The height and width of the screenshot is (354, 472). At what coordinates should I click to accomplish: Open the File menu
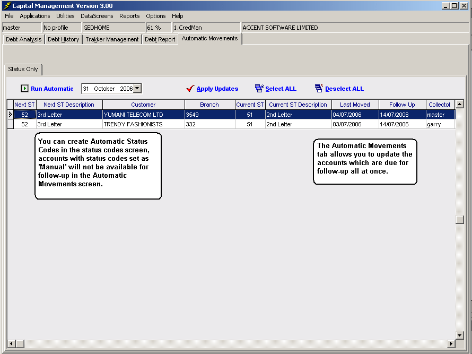pyautogui.click(x=9, y=16)
